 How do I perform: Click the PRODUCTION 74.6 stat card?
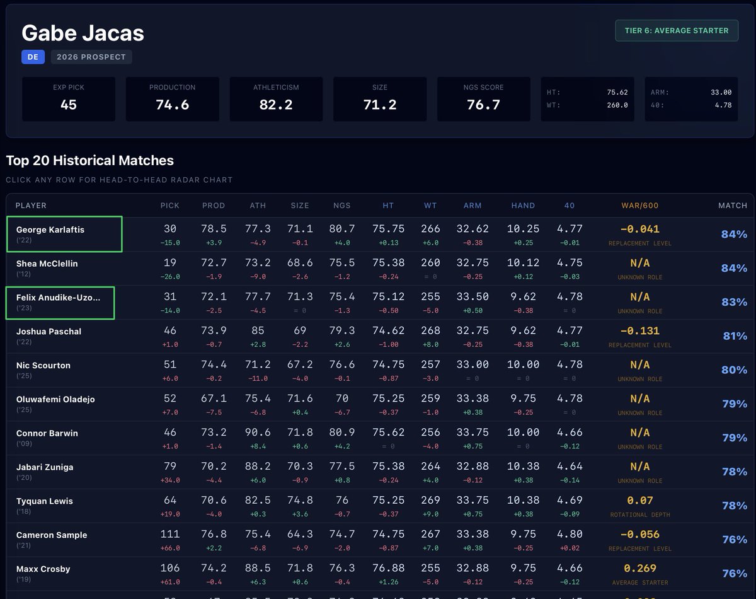173,99
